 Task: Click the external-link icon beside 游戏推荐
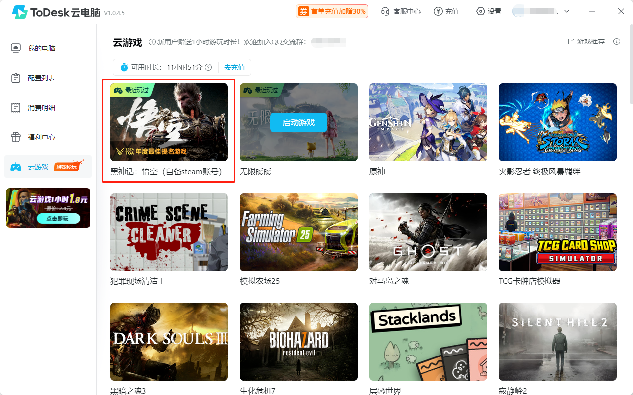tap(571, 41)
